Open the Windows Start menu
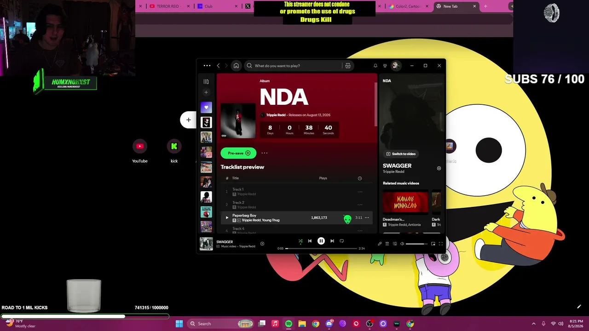 pos(179,324)
